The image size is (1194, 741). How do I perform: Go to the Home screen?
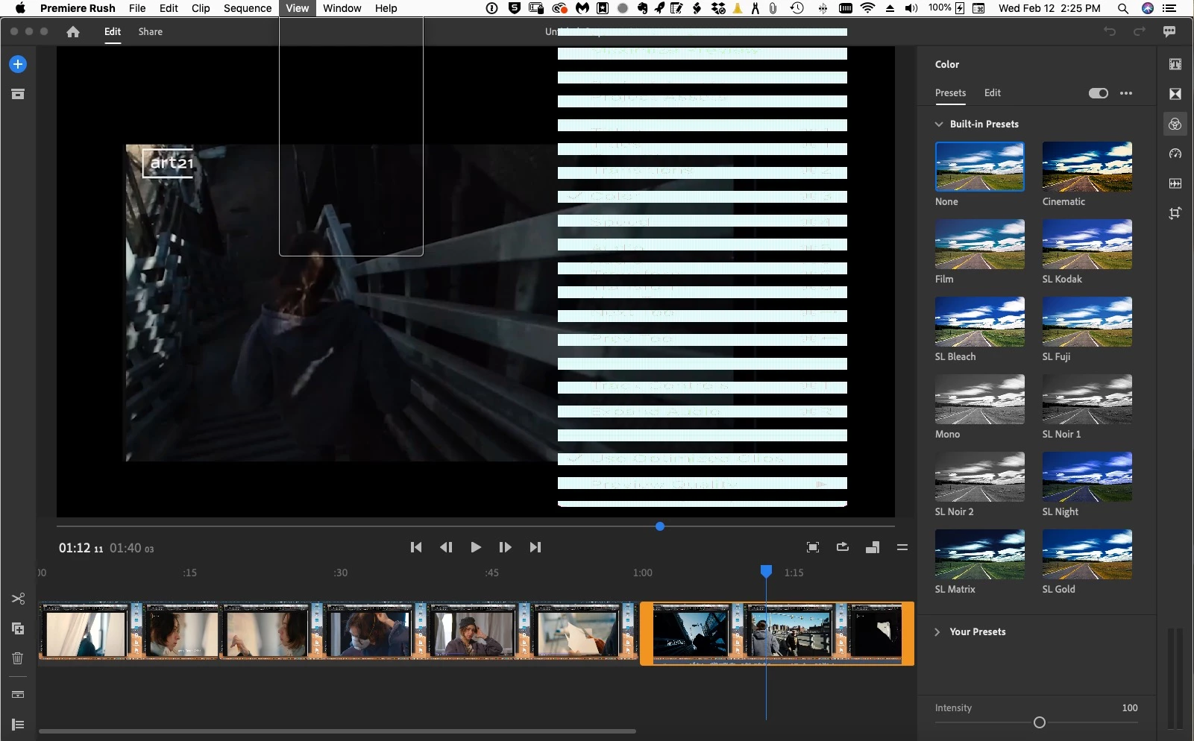[73, 31]
